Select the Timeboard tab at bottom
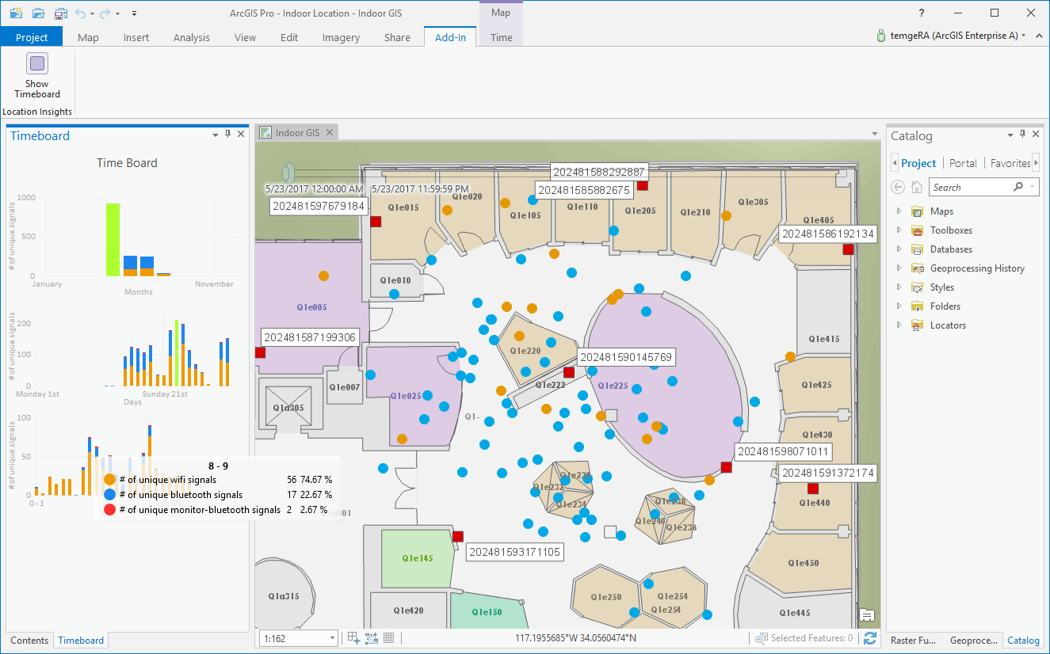Image resolution: width=1050 pixels, height=654 pixels. 81,641
